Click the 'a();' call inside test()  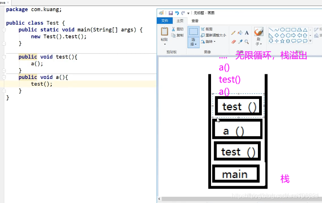tap(37, 64)
